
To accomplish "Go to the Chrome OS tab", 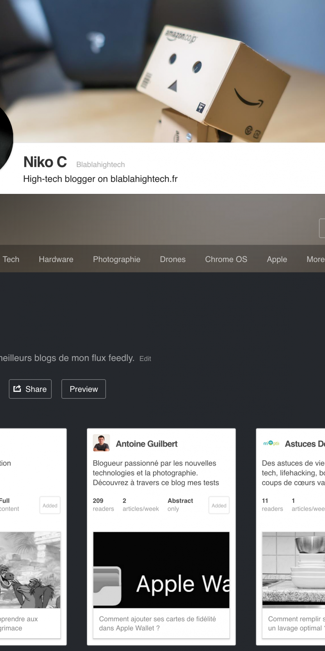I will pos(226,259).
